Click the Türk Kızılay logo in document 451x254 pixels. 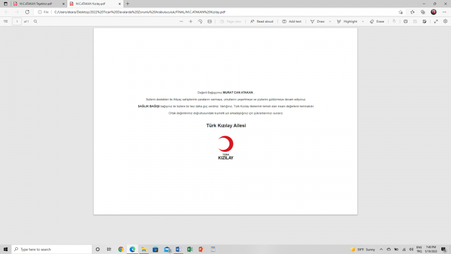[226, 147]
